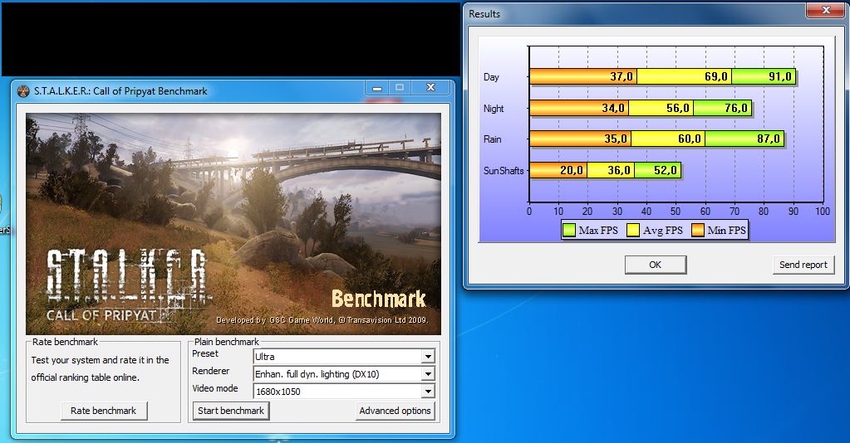Click the Rate benchmark group label

[65, 342]
